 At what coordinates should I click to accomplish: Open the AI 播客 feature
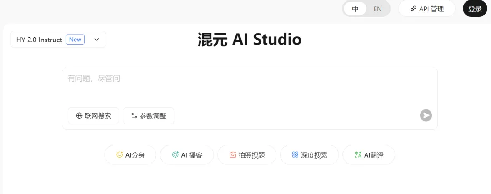point(187,154)
